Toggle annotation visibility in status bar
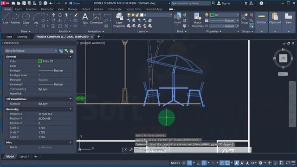Image resolution: width=297 pixels, height=167 pixels. [237, 163]
